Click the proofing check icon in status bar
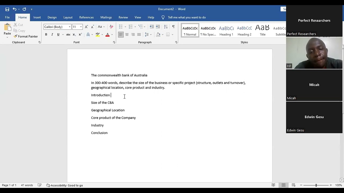Viewport: 344px width, 193px height. (40, 185)
